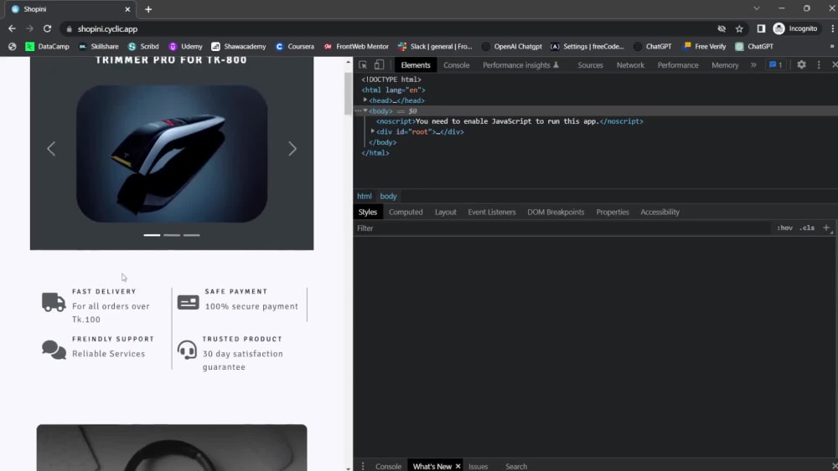Viewport: 838px width, 471px height.
Task: Select the first carousel indicator
Action: [x=152, y=235]
